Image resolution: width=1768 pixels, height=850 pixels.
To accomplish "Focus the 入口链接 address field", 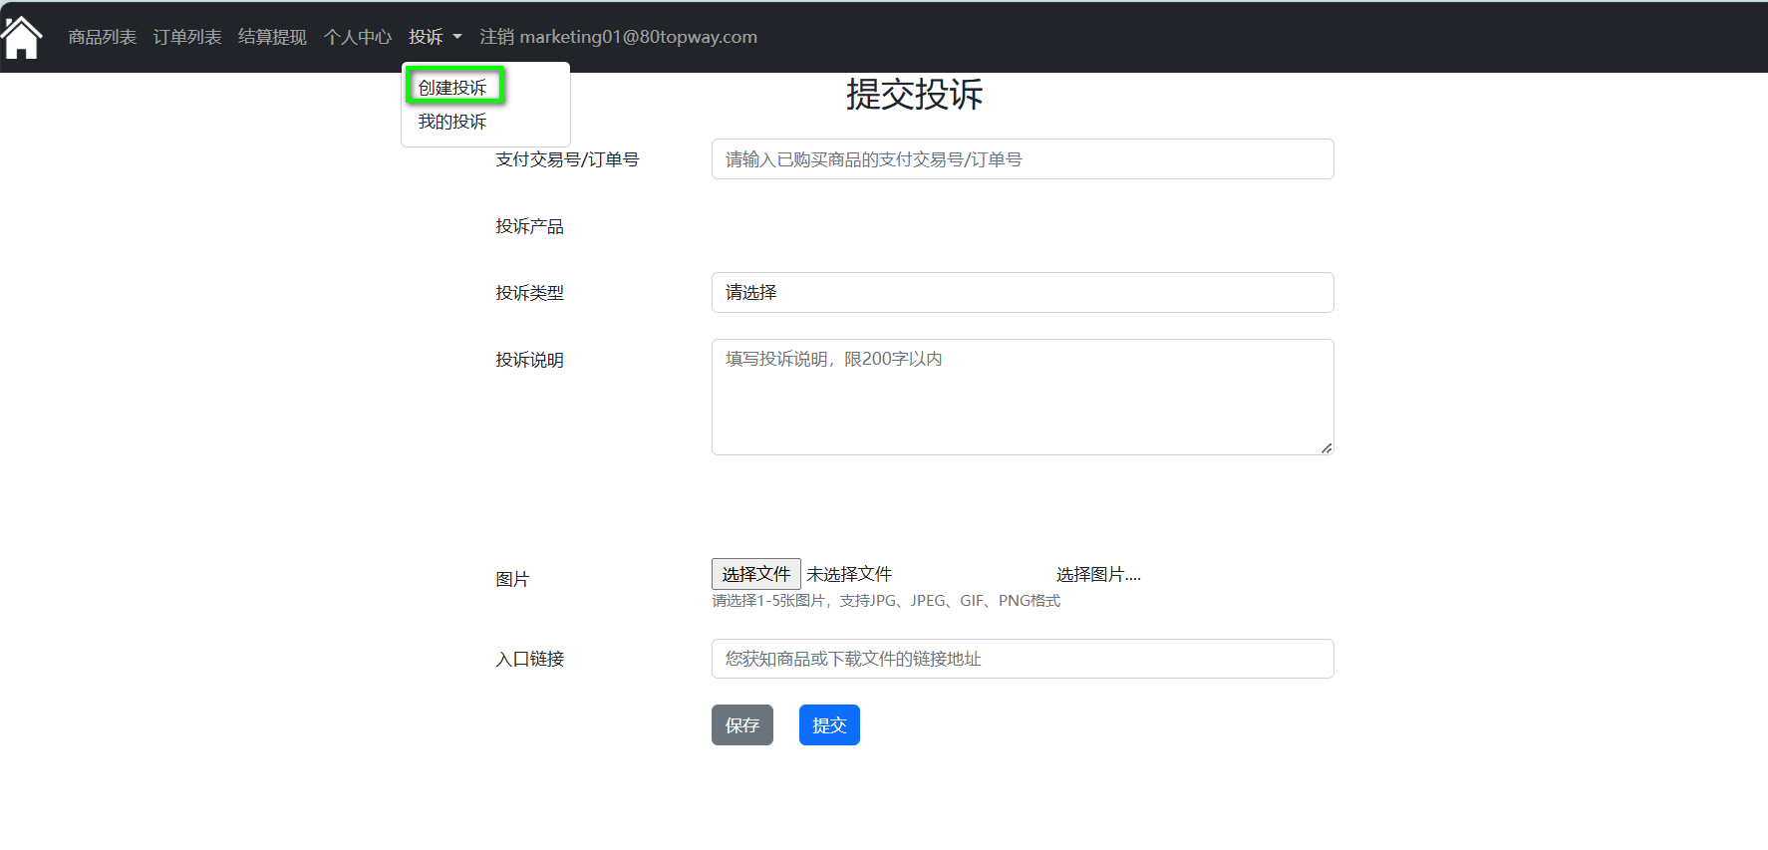I will point(1022,659).
